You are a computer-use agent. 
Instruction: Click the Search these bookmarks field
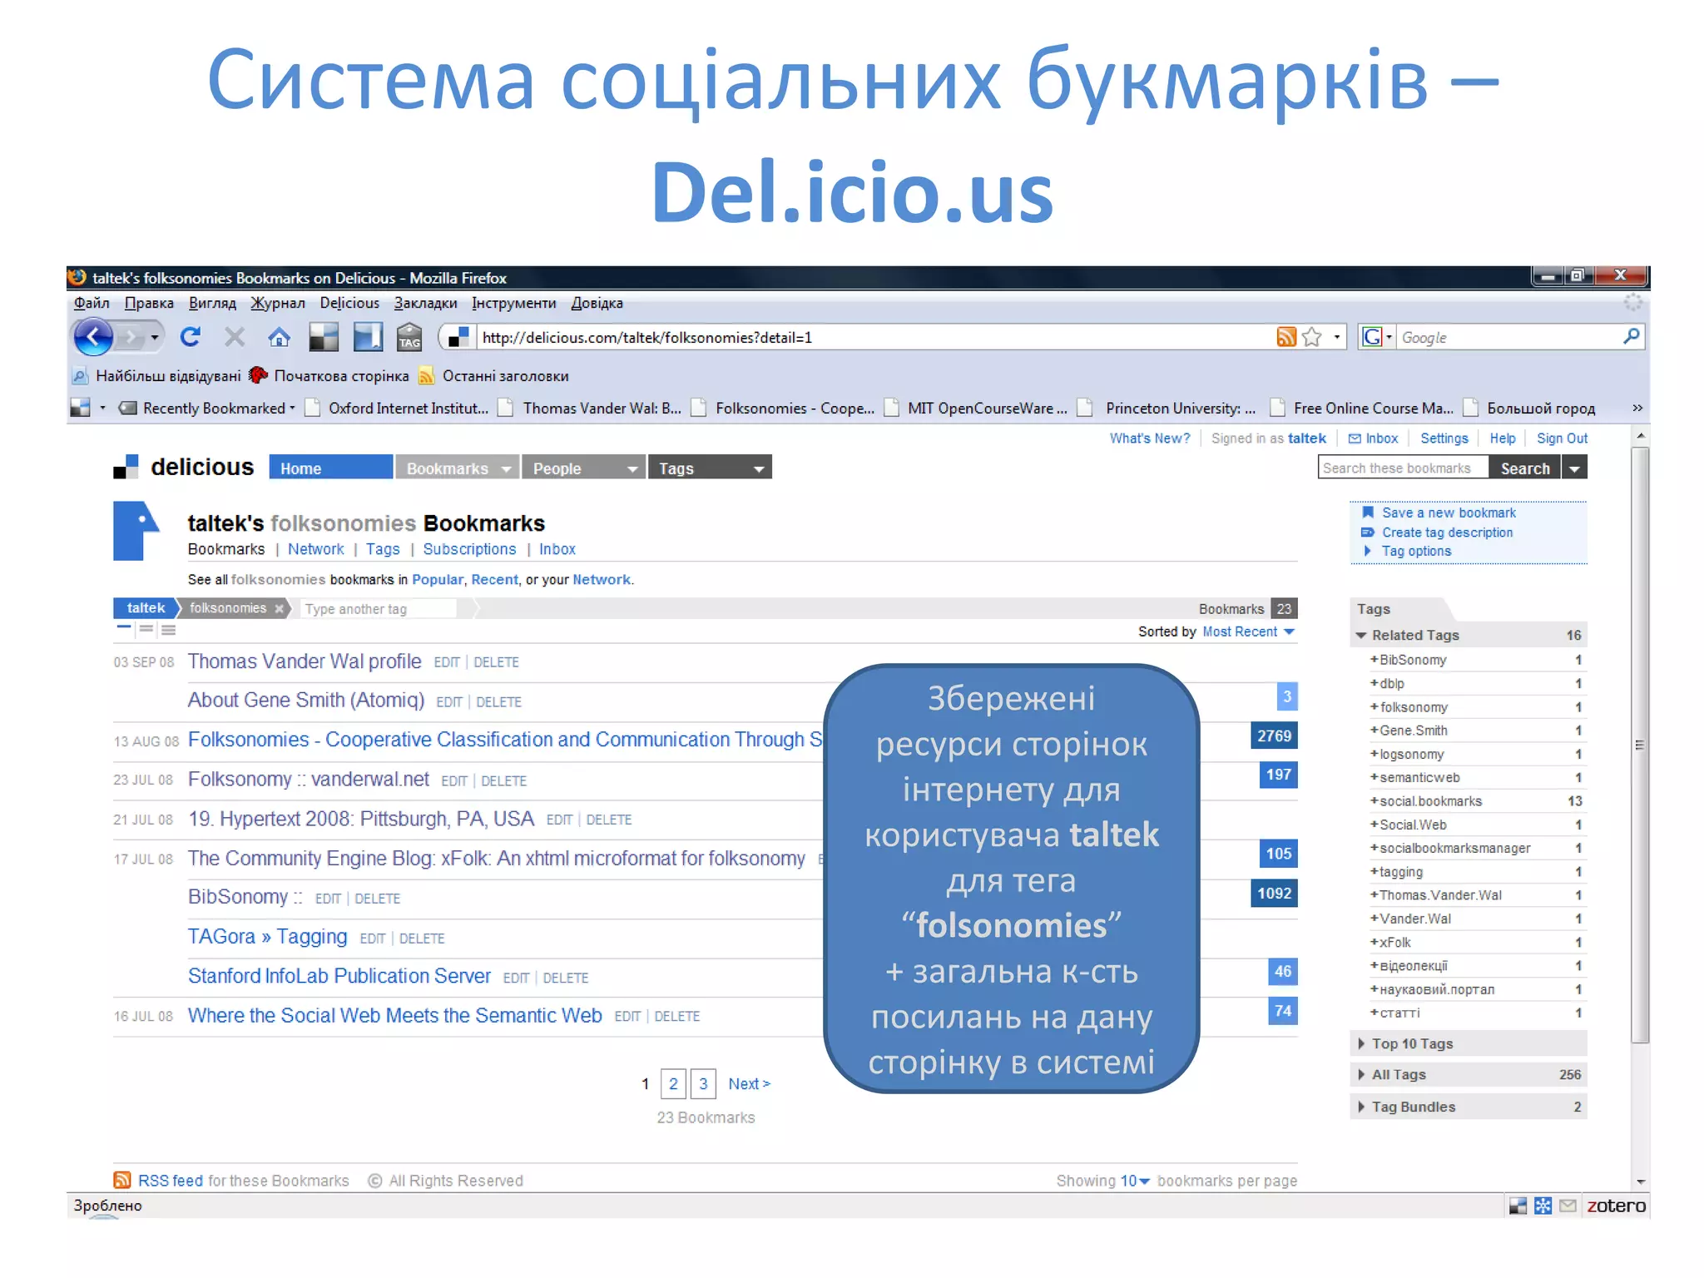[1403, 468]
